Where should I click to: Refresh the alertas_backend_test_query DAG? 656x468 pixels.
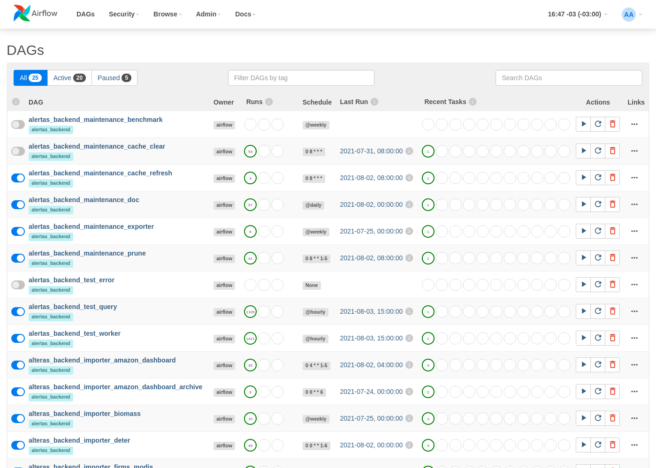598,311
